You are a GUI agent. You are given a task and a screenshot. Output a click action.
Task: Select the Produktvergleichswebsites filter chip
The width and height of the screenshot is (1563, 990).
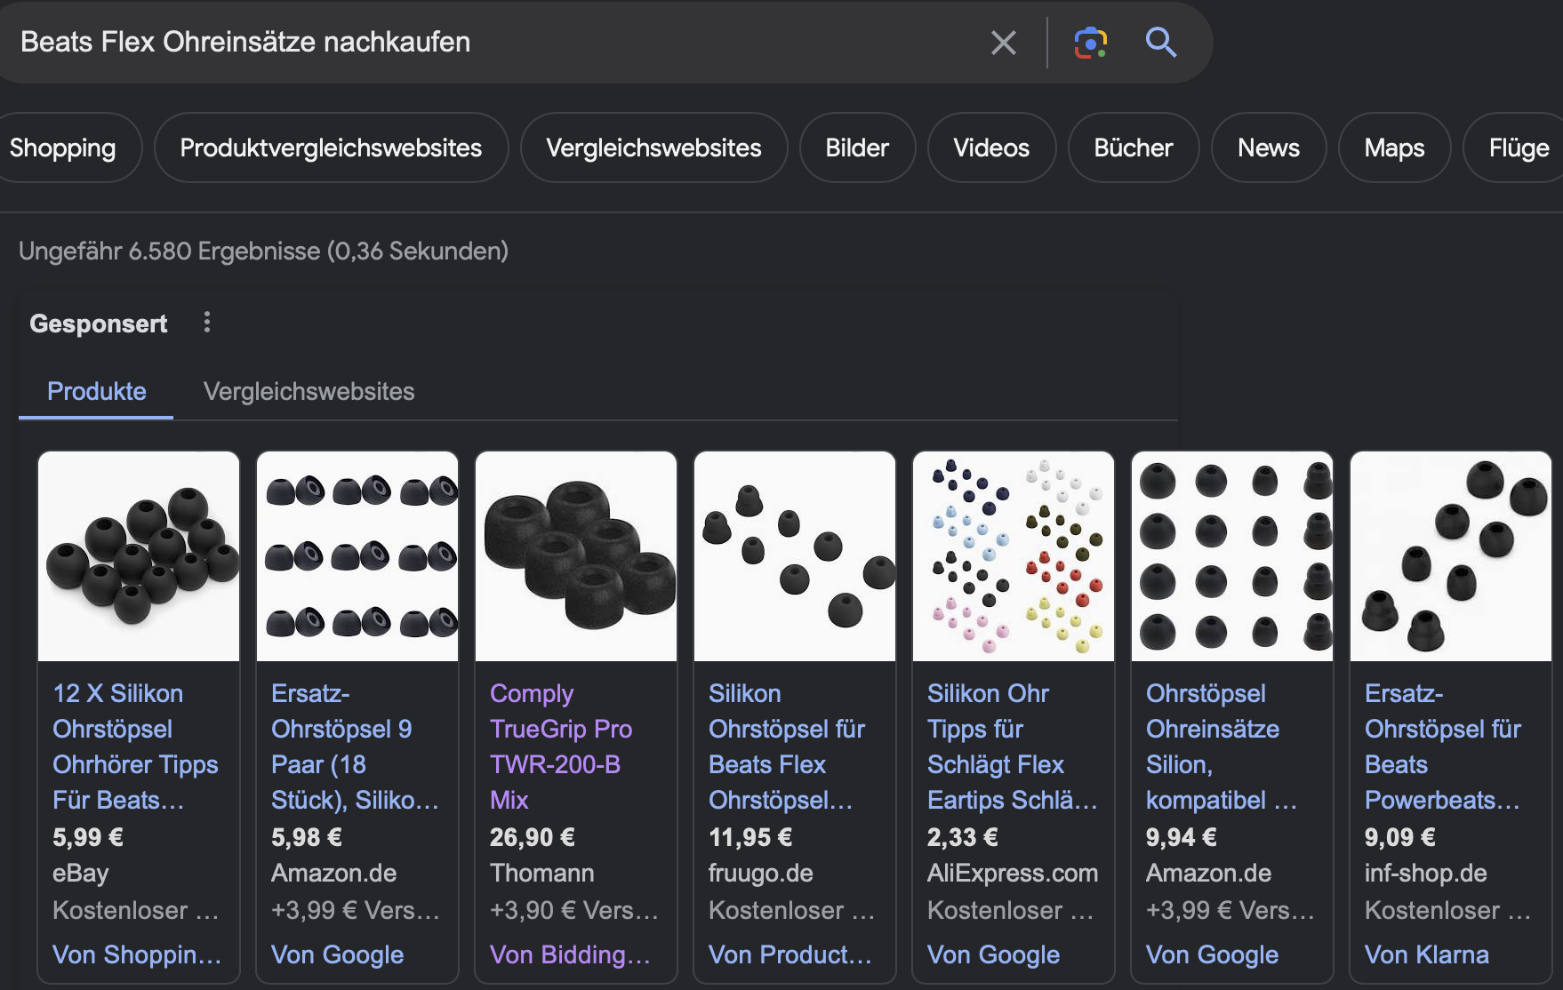pos(331,148)
